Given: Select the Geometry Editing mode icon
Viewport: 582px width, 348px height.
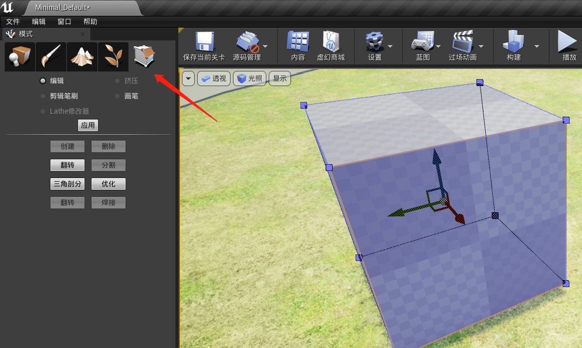Looking at the screenshot, I should [x=144, y=56].
